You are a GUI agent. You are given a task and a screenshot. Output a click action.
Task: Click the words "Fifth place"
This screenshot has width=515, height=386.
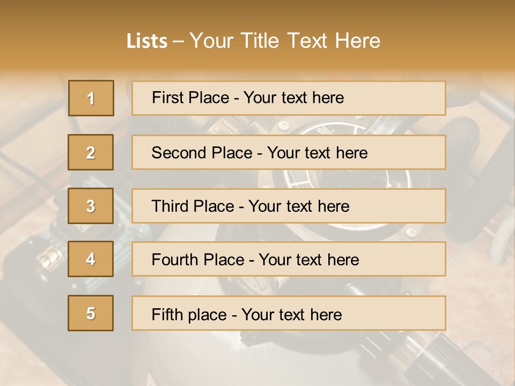click(188, 314)
